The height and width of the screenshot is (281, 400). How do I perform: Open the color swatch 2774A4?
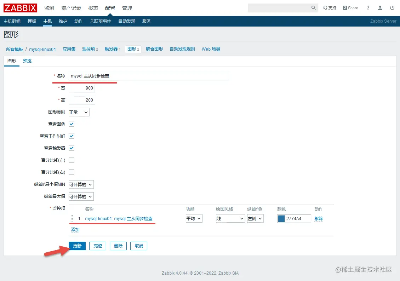pyautogui.click(x=281, y=218)
